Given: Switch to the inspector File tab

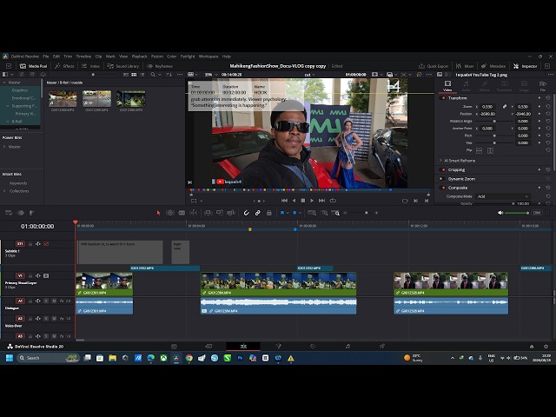Looking at the screenshot, I should 542,85.
